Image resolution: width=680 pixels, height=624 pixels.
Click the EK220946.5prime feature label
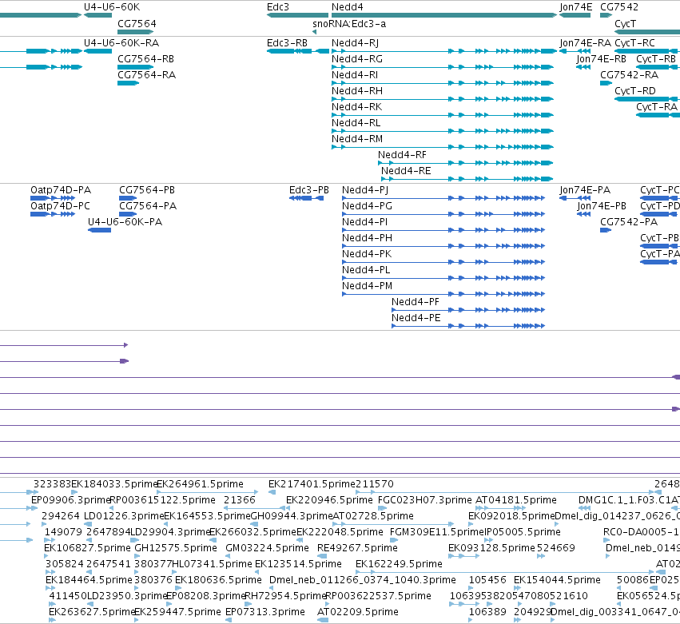point(329,500)
